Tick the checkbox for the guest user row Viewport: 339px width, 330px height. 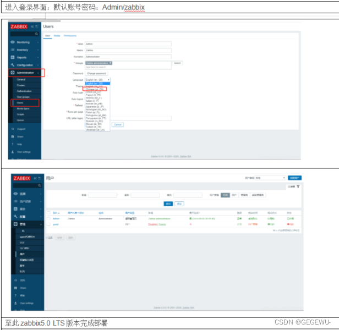(x=48, y=224)
